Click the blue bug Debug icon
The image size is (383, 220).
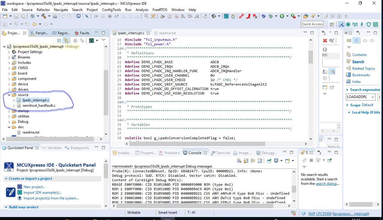tap(263, 16)
